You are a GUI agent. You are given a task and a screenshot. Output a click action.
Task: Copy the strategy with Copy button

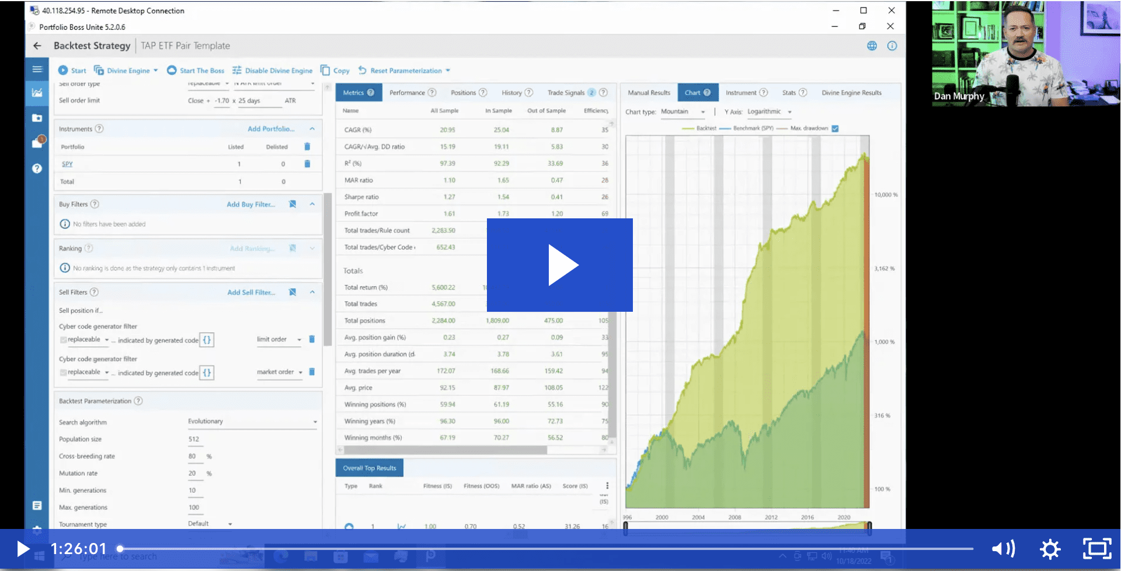pyautogui.click(x=335, y=71)
